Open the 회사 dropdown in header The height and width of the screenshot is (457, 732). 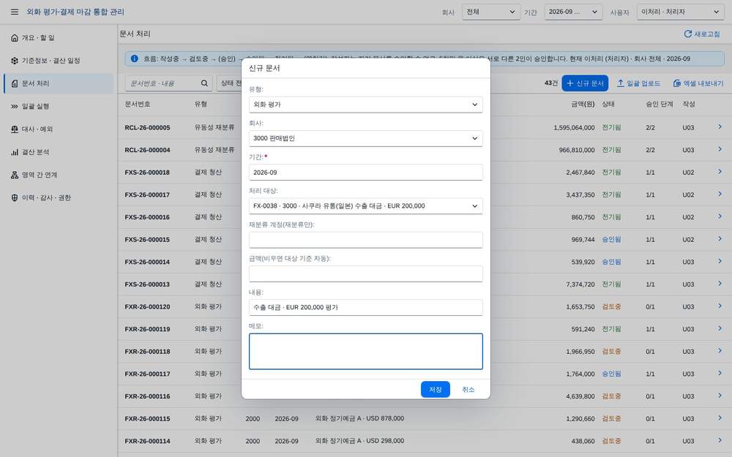[490, 12]
